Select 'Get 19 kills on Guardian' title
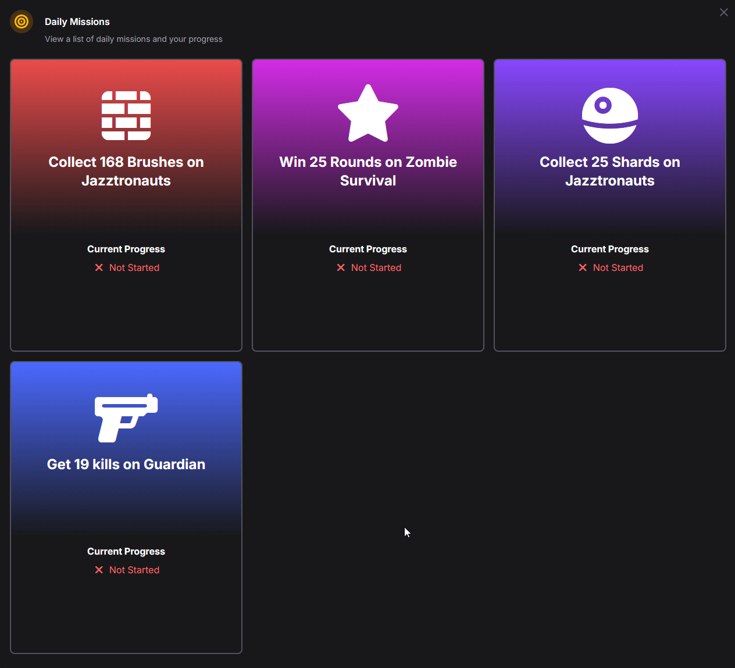The image size is (735, 668). 126,464
